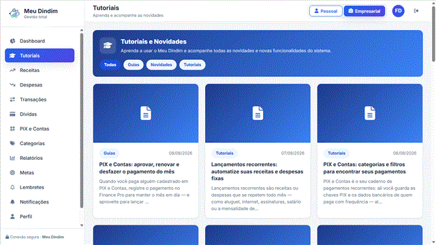Open Dívidas in the sidebar
Viewport: 436px width, 245px height.
(x=40, y=114)
